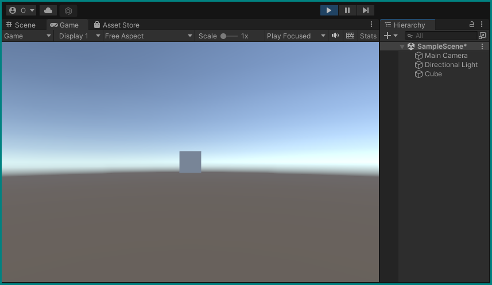This screenshot has height=285, width=492.
Task: Click the Hierarchy search field
Action: 442,36
